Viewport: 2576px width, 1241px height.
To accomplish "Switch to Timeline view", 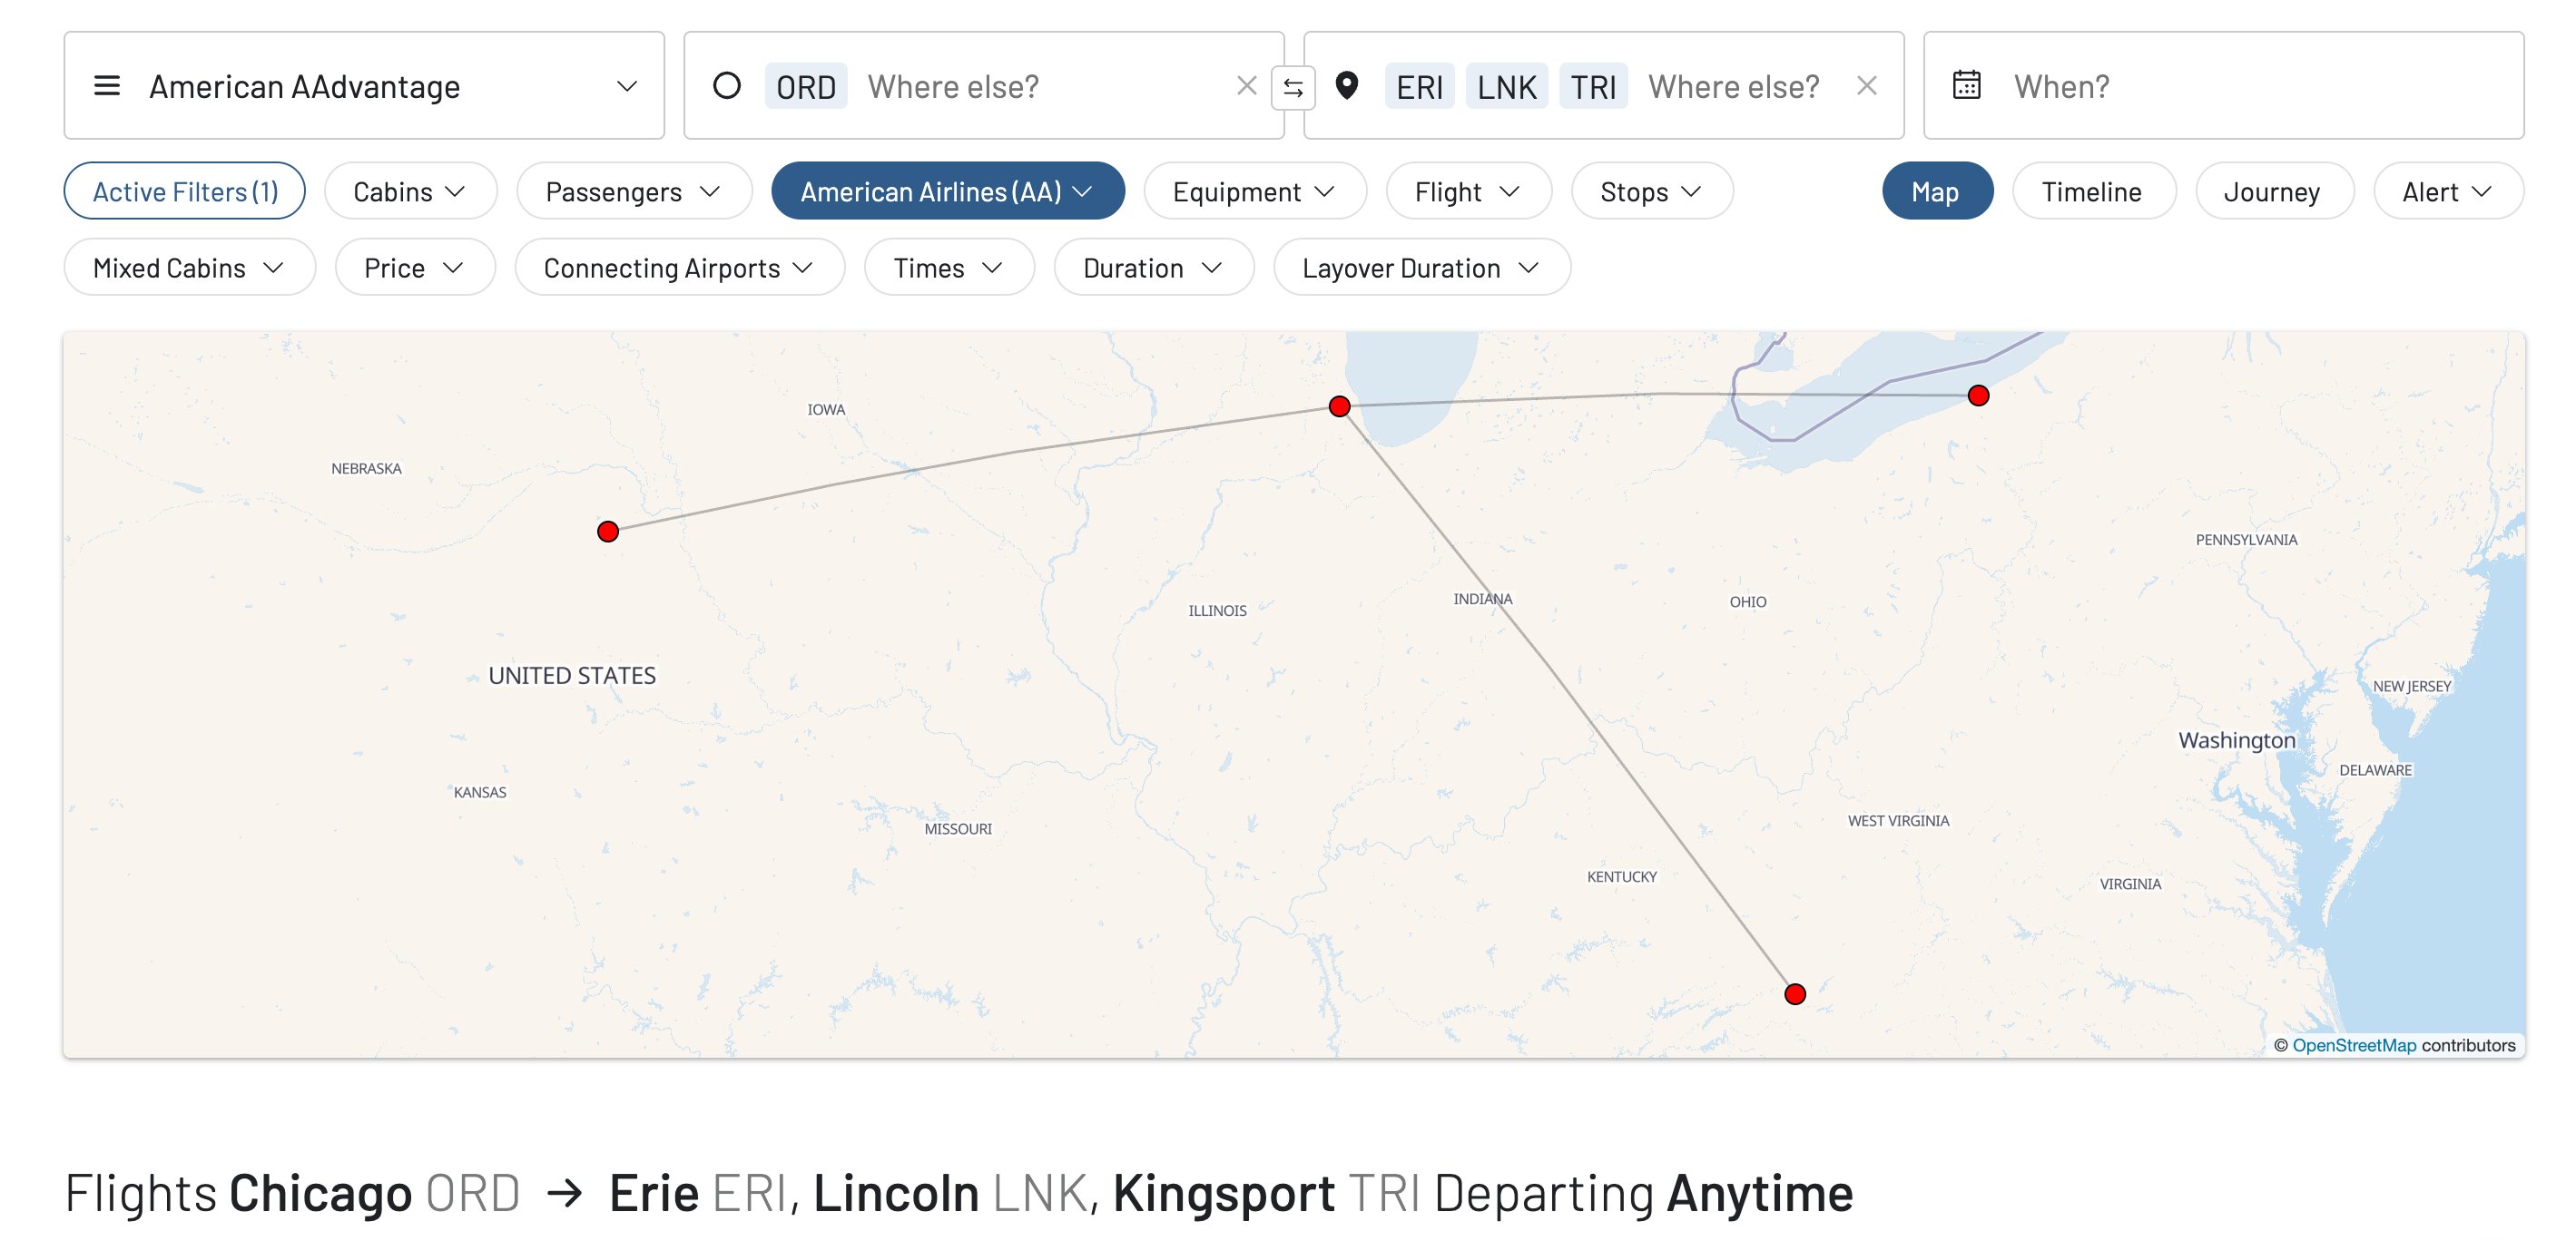I will coord(2093,191).
